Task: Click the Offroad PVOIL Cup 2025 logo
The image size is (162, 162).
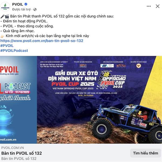Action: [x=112, y=80]
